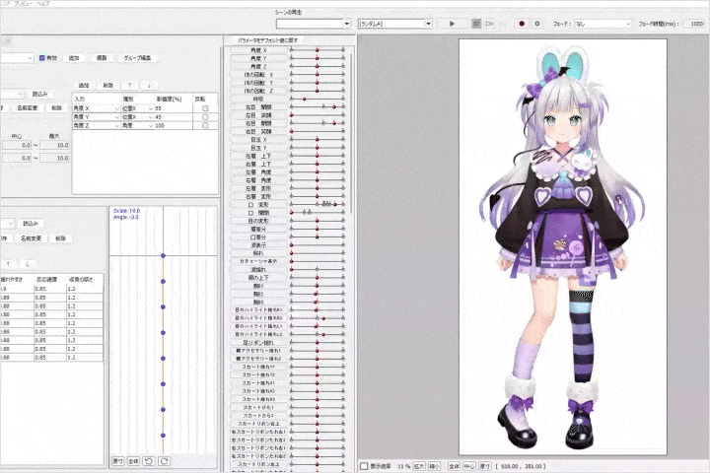
Task: Open the empty scene dropdown under シーンの再生
Action: [314, 24]
